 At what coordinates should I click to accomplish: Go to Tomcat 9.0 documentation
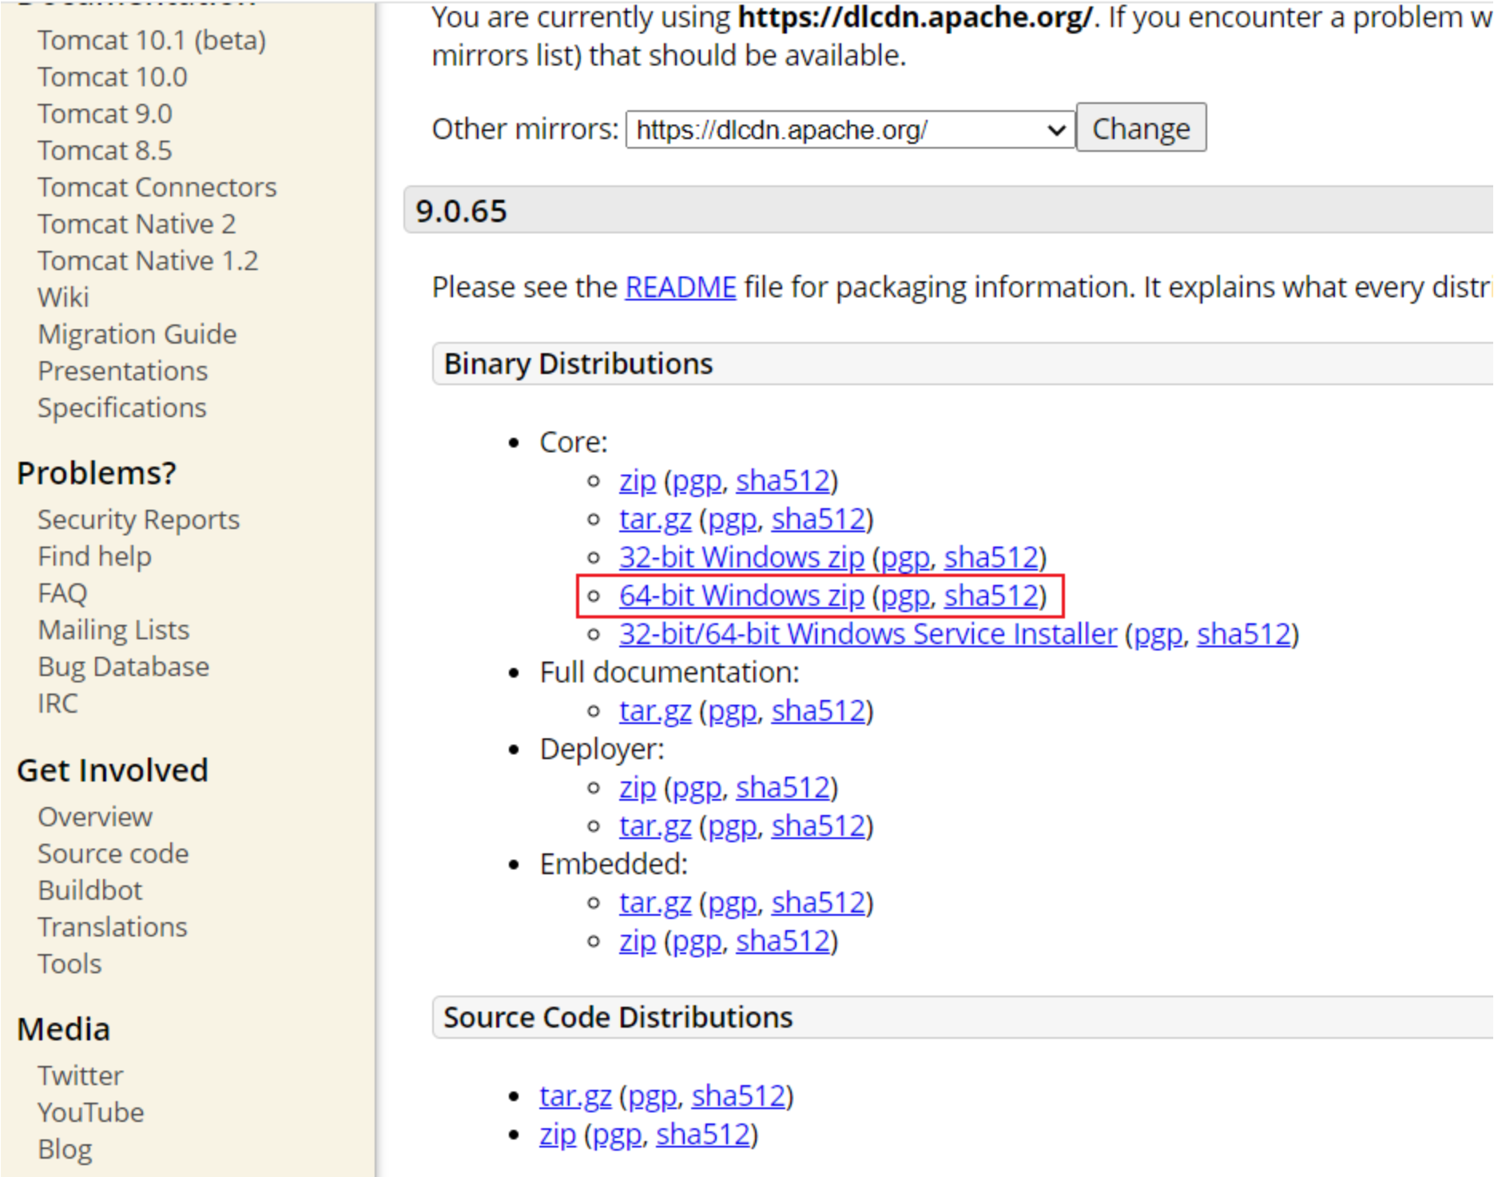[105, 113]
